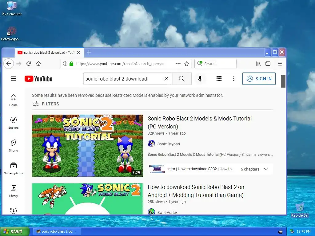Open the YouTube guide hamburger menu
315x236 pixels.
pos(14,78)
